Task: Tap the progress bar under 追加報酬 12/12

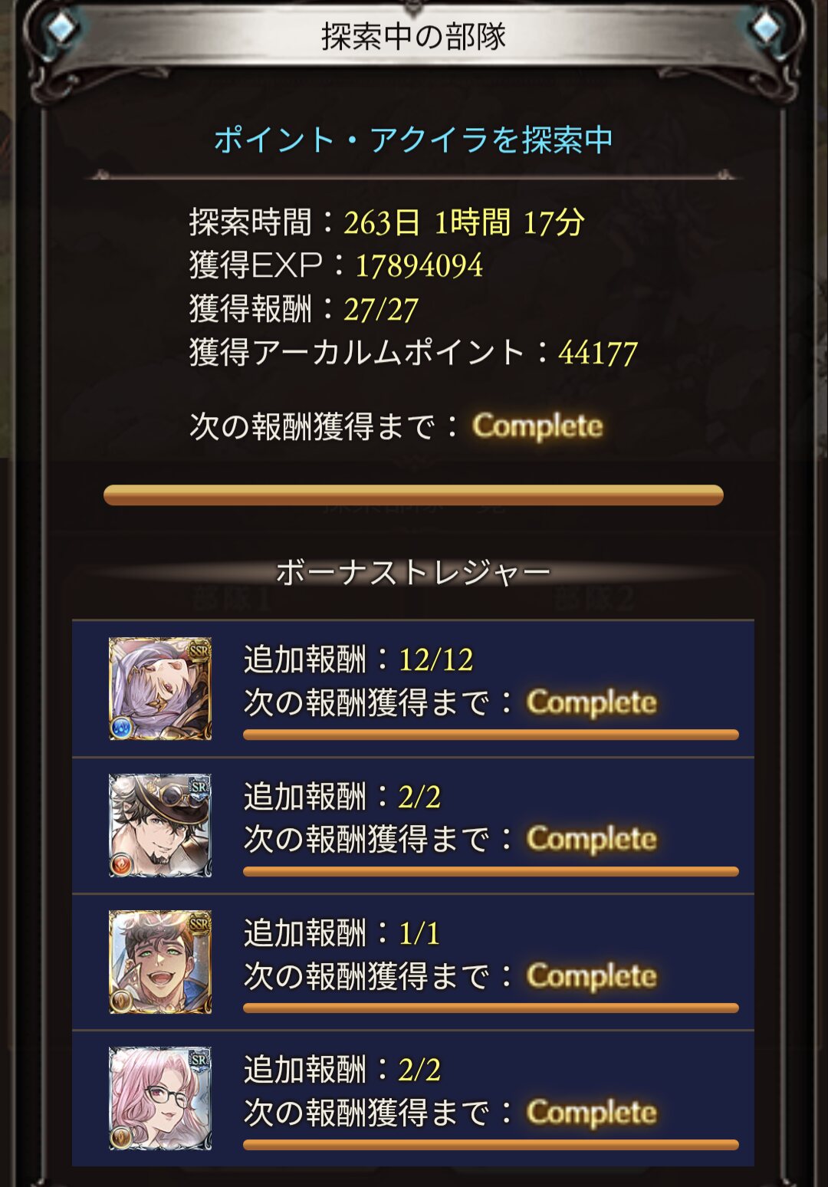Action: (x=491, y=735)
